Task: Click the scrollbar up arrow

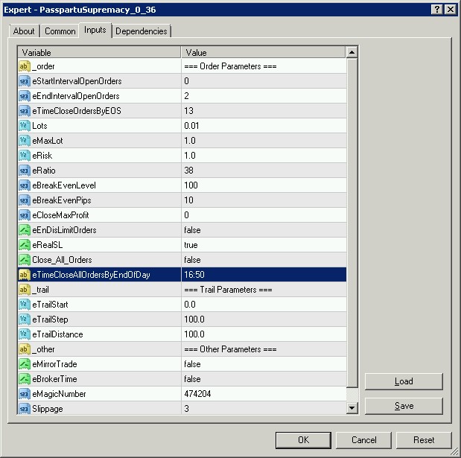Action: 352,52
